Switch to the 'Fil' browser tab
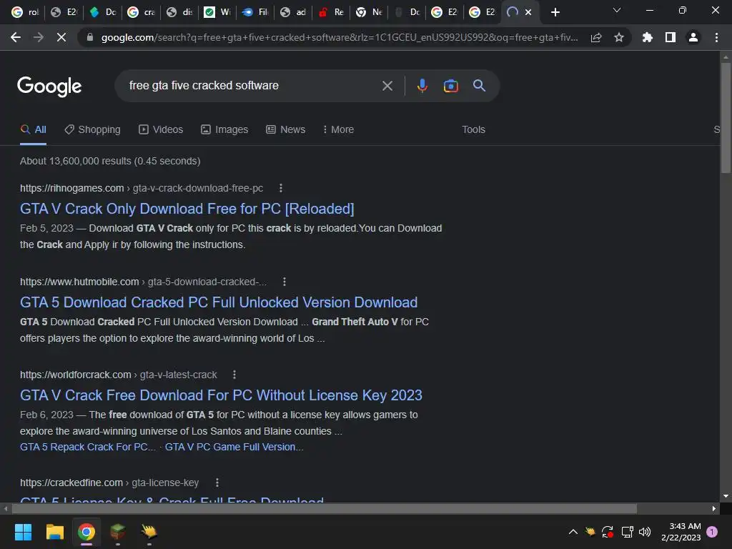The image size is (732, 549). (x=255, y=12)
